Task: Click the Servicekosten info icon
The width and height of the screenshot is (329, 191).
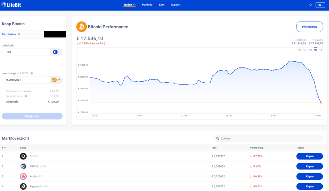Action: (26, 96)
